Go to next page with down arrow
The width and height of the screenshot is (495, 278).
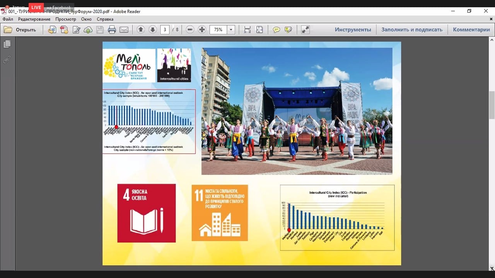[153, 30]
